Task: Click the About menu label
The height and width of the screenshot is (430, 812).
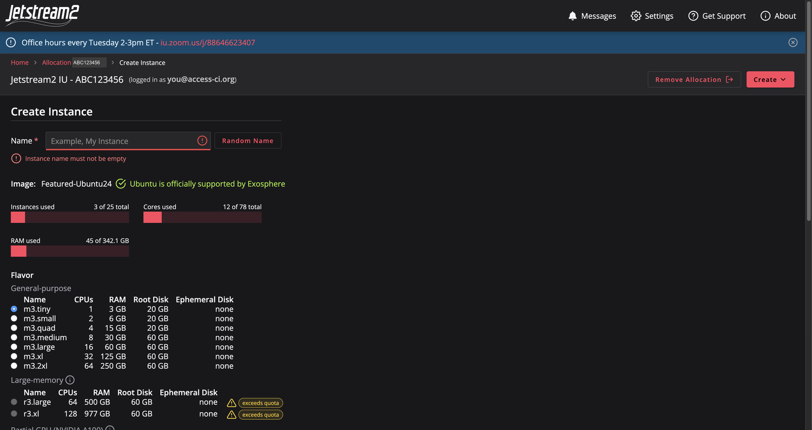Action: point(785,16)
